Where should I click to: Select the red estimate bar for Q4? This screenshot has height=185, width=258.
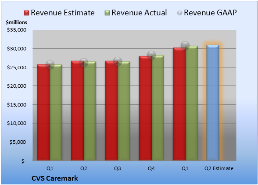click(x=145, y=108)
